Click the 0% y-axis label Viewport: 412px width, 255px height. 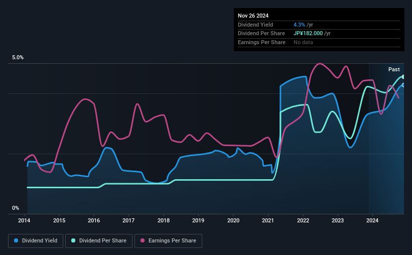point(16,208)
